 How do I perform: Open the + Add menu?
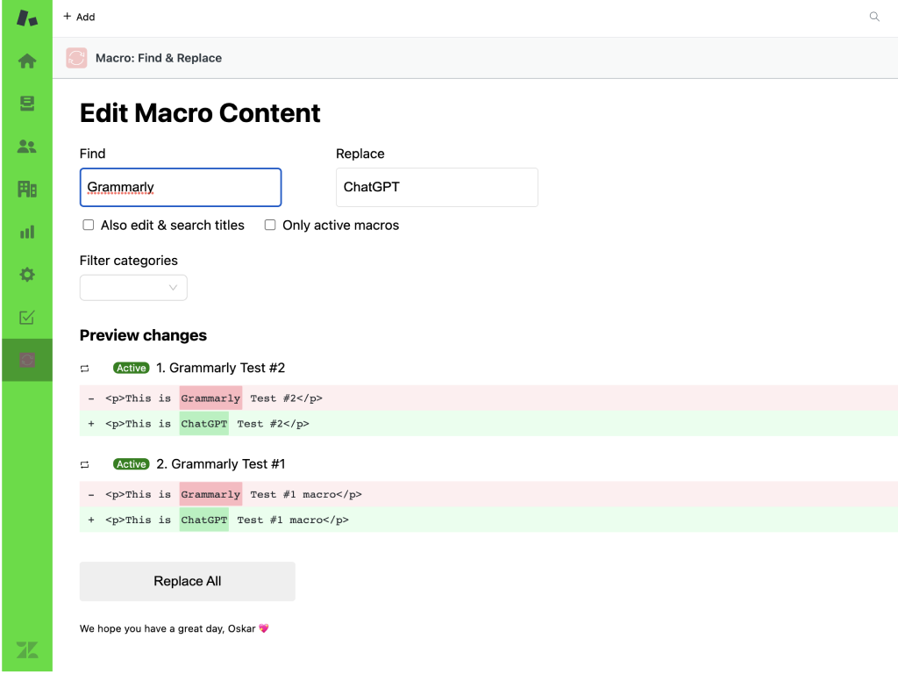tap(79, 17)
